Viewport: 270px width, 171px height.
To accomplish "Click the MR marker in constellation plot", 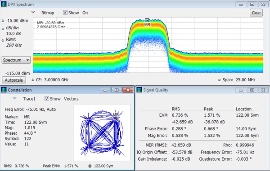I will coord(116,119).
